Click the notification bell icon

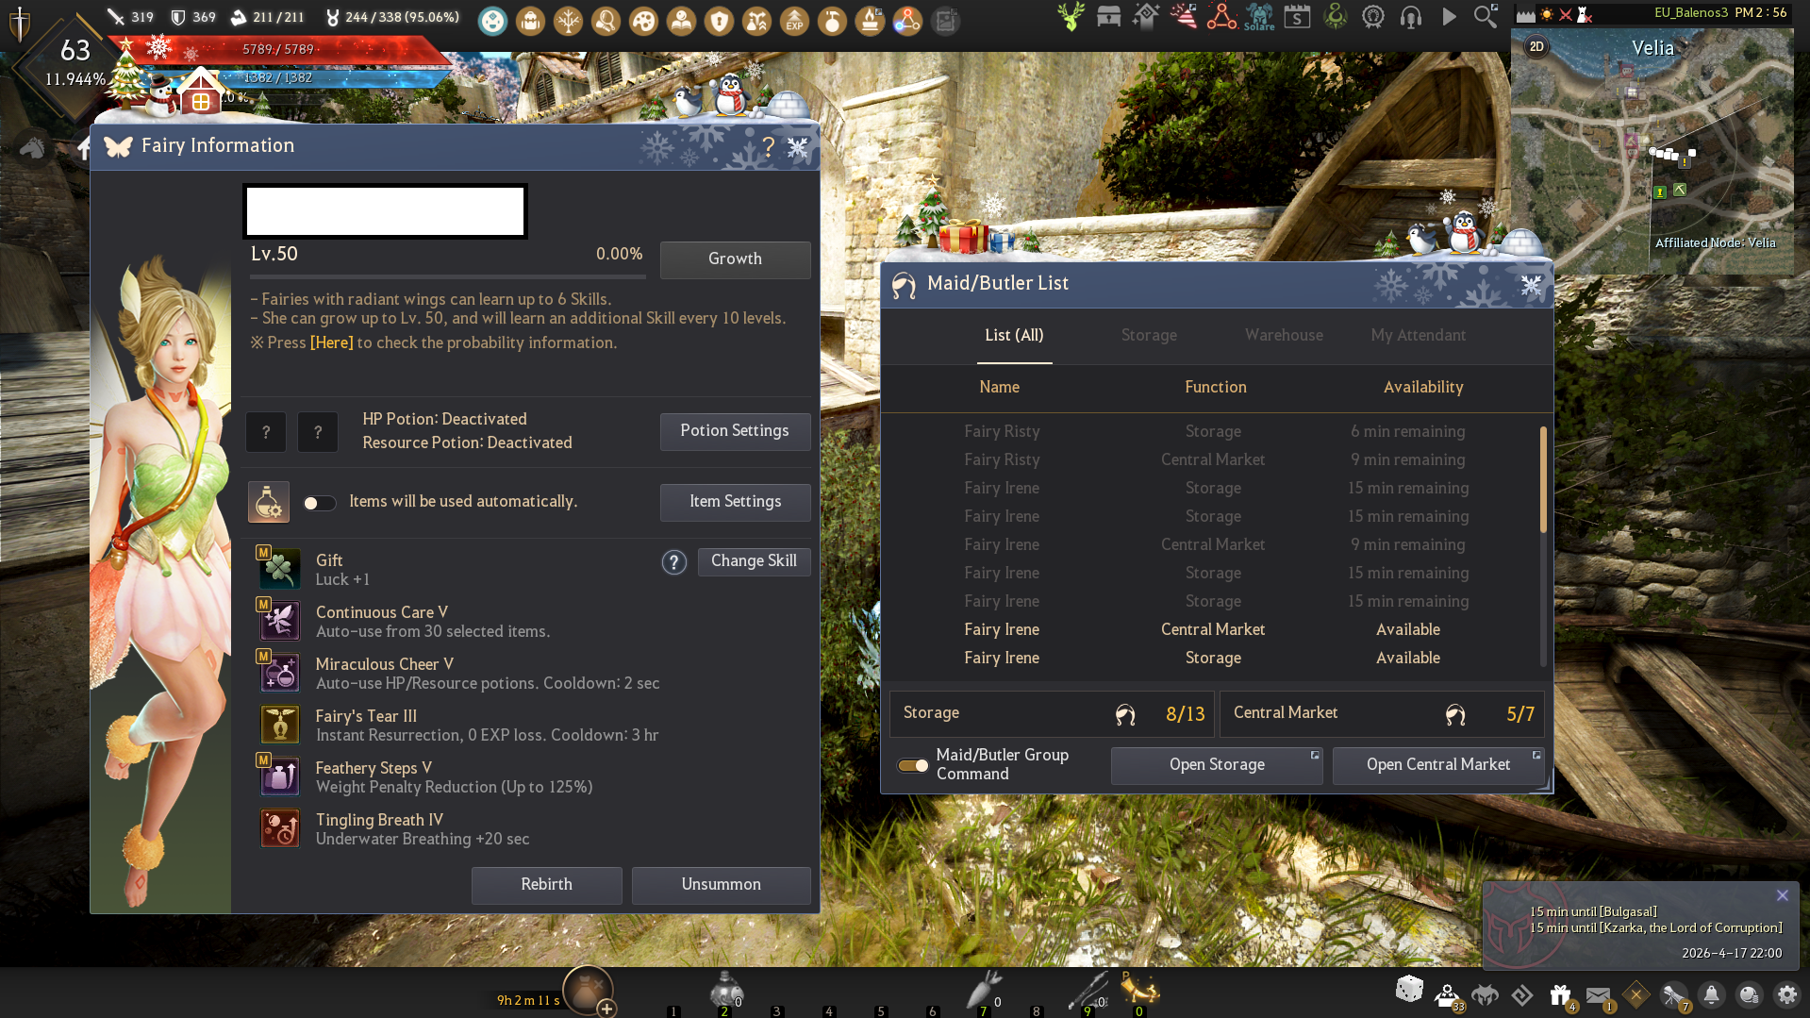click(1711, 994)
